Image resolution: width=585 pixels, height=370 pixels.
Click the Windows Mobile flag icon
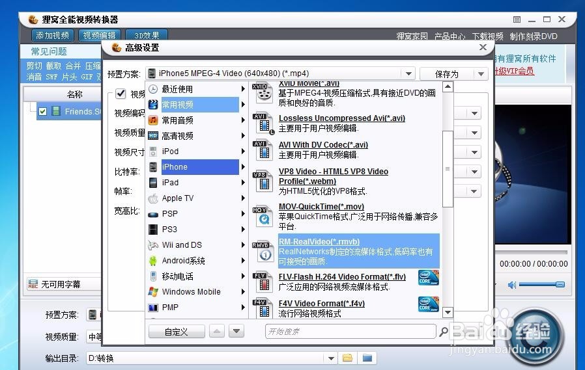153,292
